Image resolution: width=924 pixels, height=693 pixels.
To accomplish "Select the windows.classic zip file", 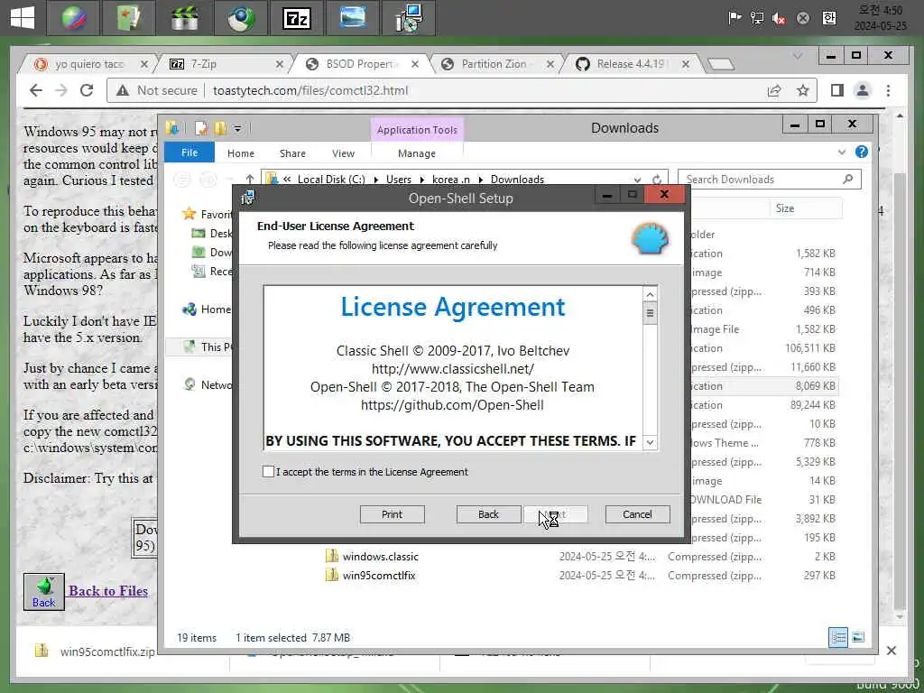I will [381, 556].
